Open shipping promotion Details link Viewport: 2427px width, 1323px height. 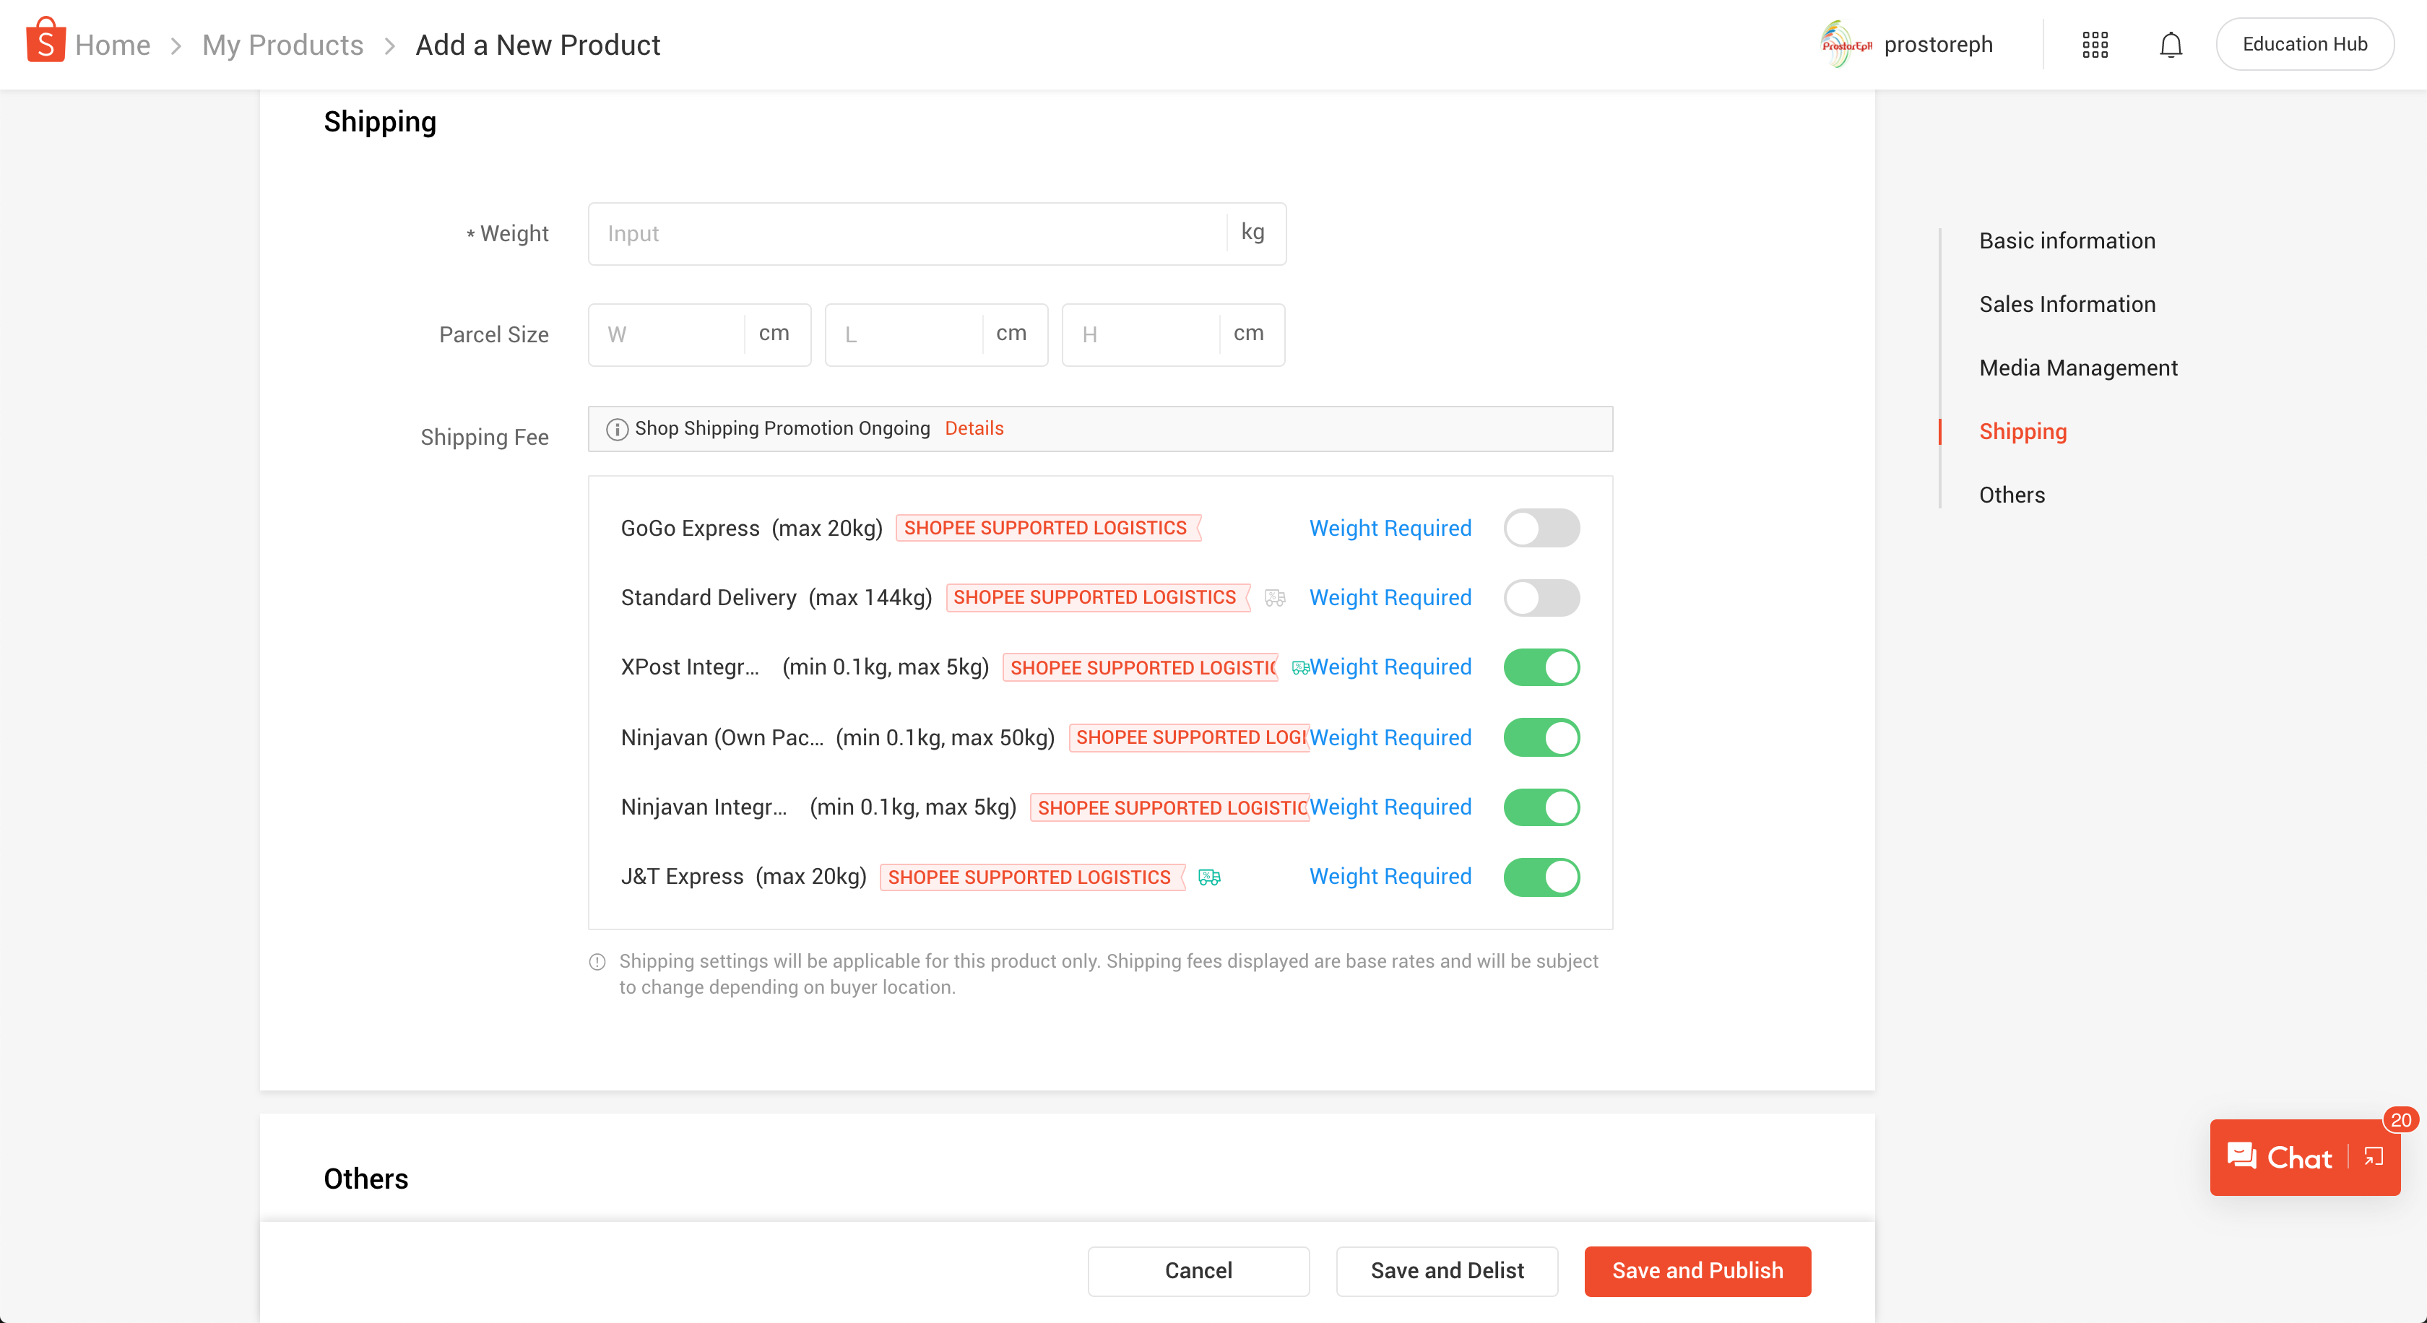973,428
